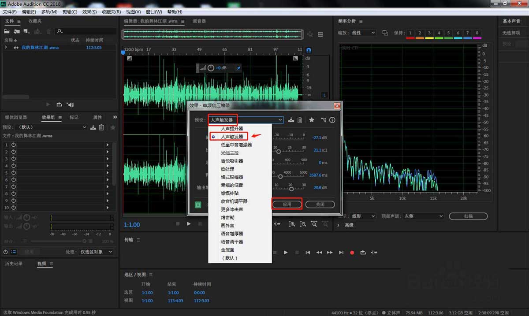Click the import file icon in Files panel
The width and height of the screenshot is (529, 316).
pos(17,31)
